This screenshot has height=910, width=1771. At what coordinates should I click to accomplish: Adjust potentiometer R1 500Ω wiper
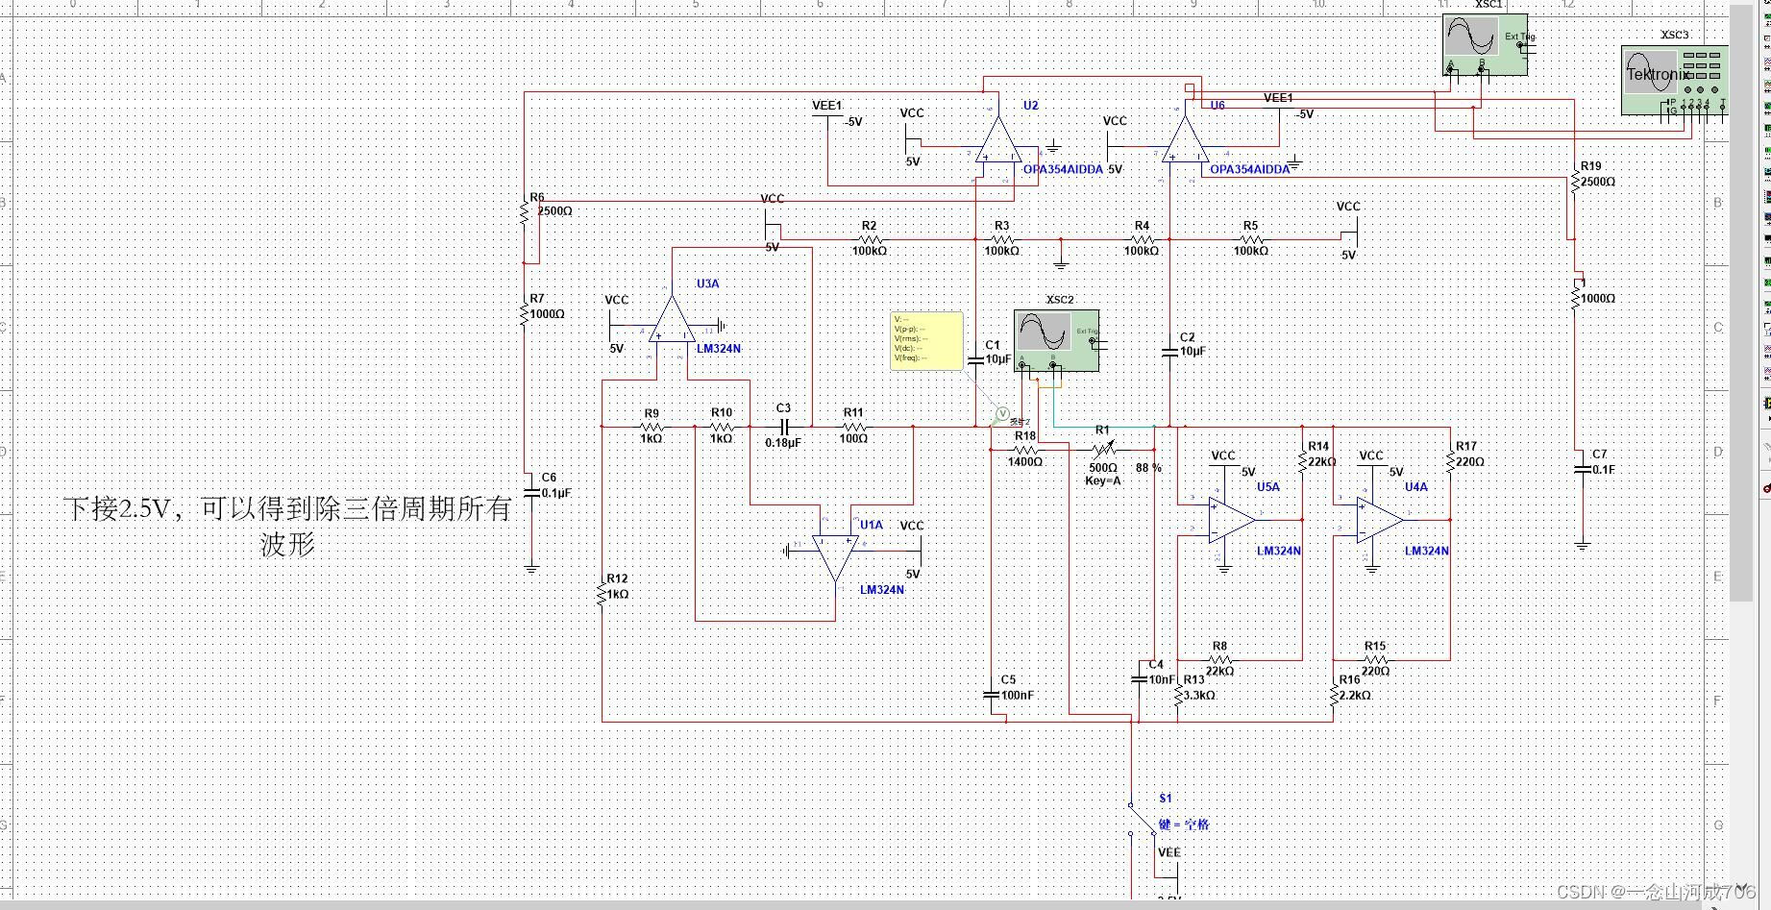pos(1103,448)
